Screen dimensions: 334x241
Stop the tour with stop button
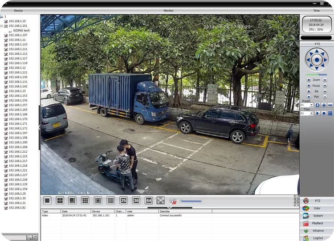324,113
